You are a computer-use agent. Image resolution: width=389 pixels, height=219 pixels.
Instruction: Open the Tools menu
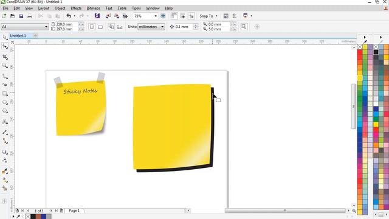[136, 8]
